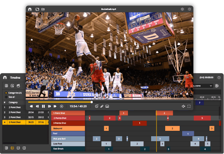Open the home logo icon in the video player window
224x154 pixels.
(x=30, y=9)
